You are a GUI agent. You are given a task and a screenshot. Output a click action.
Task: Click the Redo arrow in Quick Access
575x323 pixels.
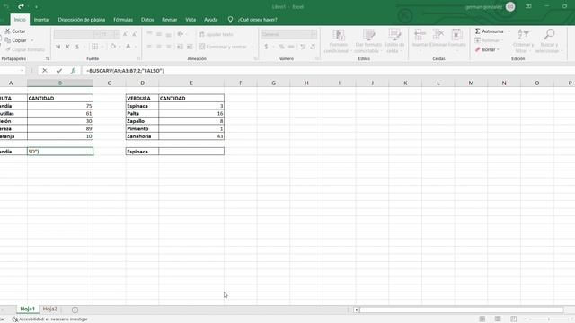click(x=21, y=6)
